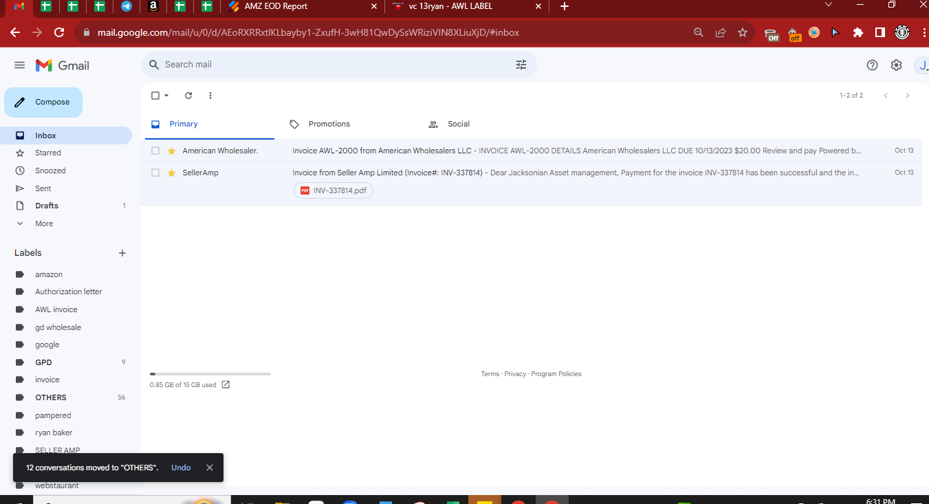Click Compose to write new email
The width and height of the screenshot is (929, 504).
(x=43, y=102)
